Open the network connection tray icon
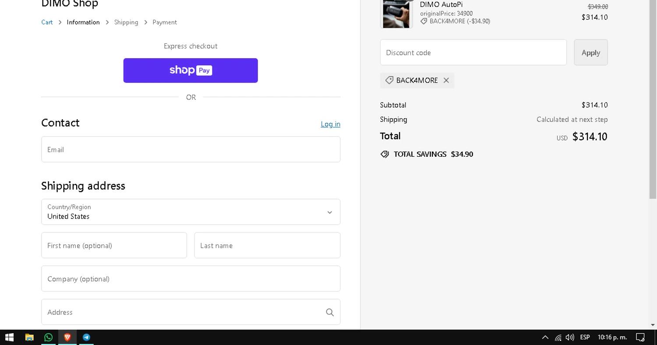This screenshot has height=345, width=657. point(558,337)
